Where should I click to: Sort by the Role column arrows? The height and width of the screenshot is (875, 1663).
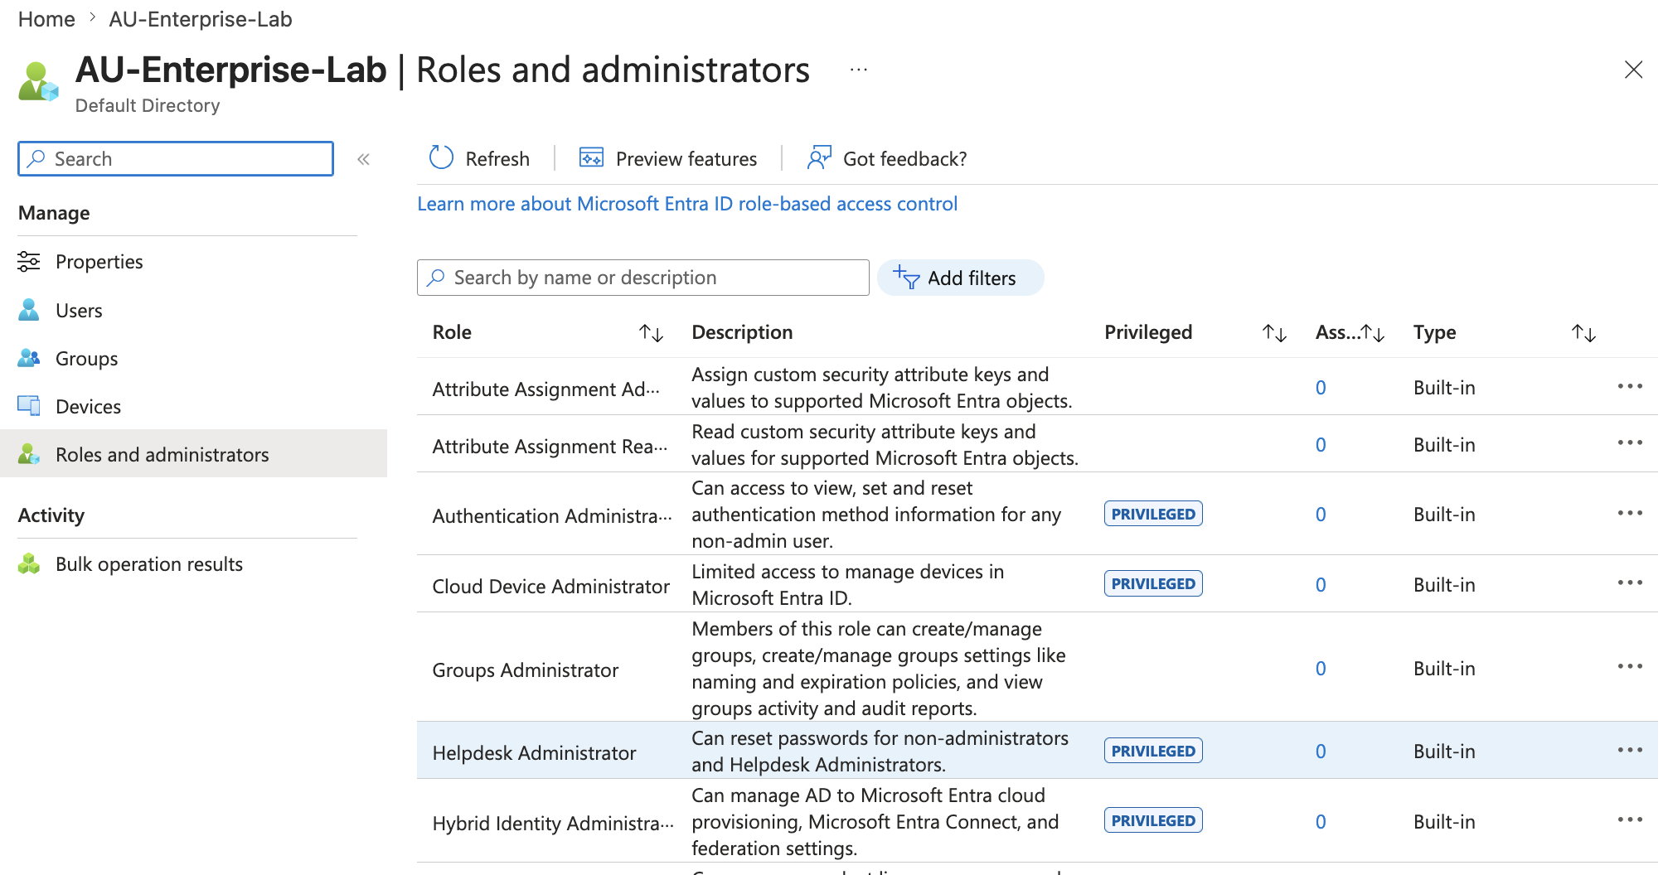pos(651,333)
